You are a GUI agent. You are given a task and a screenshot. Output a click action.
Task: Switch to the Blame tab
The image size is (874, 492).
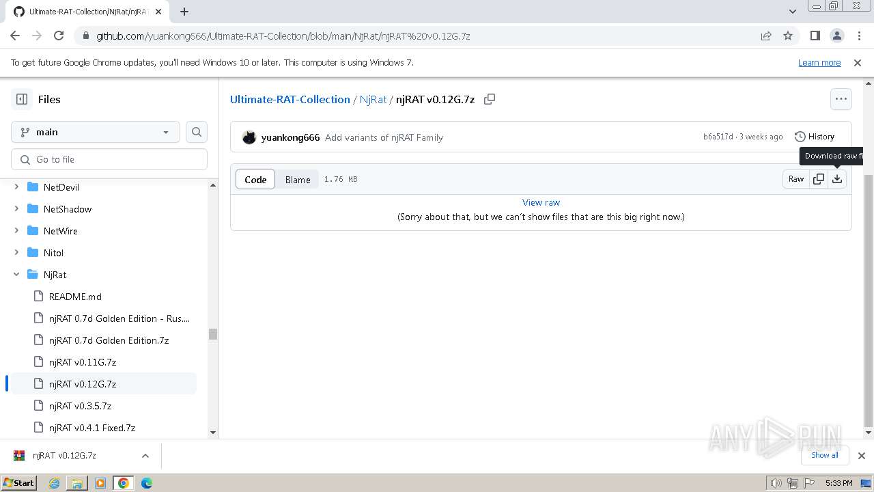[298, 180]
